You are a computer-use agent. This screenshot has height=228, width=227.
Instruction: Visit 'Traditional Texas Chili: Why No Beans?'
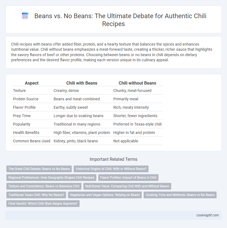coord(36,195)
